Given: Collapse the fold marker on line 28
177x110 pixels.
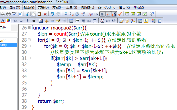Looking at the screenshot, I should pyautogui.click(x=29, y=40).
